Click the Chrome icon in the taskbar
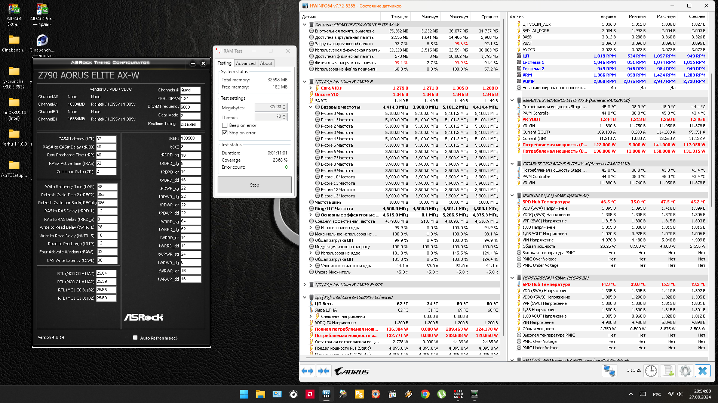This screenshot has width=718, height=403. pyautogui.click(x=425, y=394)
